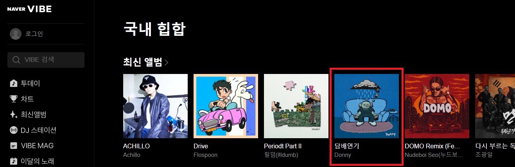Open the 담배연기 album cover by Donny
The image size is (515, 167).
366,106
